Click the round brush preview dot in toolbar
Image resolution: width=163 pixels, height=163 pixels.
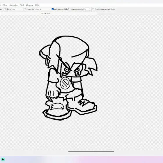tap(1, 9)
